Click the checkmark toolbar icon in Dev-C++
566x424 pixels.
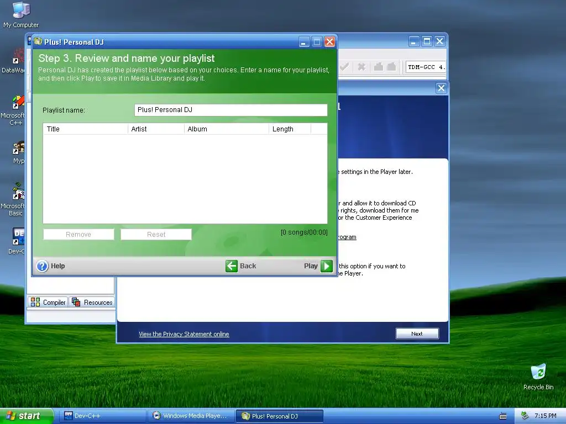coord(344,67)
